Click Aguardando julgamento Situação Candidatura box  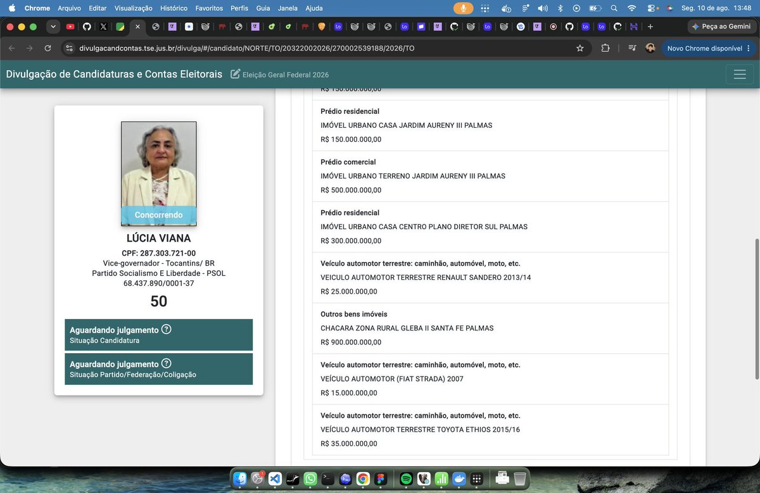point(158,335)
